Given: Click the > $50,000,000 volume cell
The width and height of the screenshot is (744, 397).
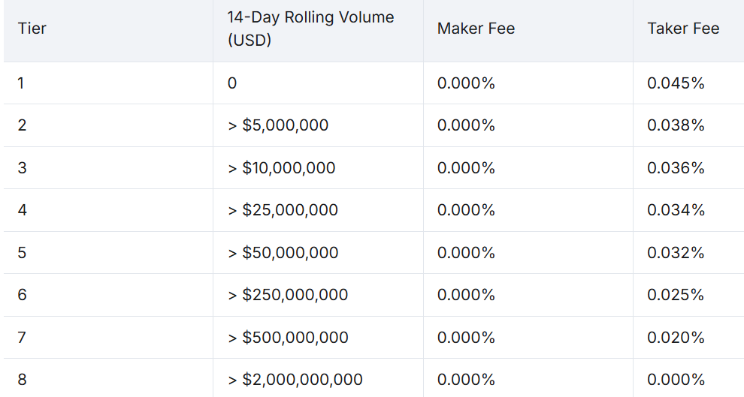Looking at the screenshot, I should 283,253.
